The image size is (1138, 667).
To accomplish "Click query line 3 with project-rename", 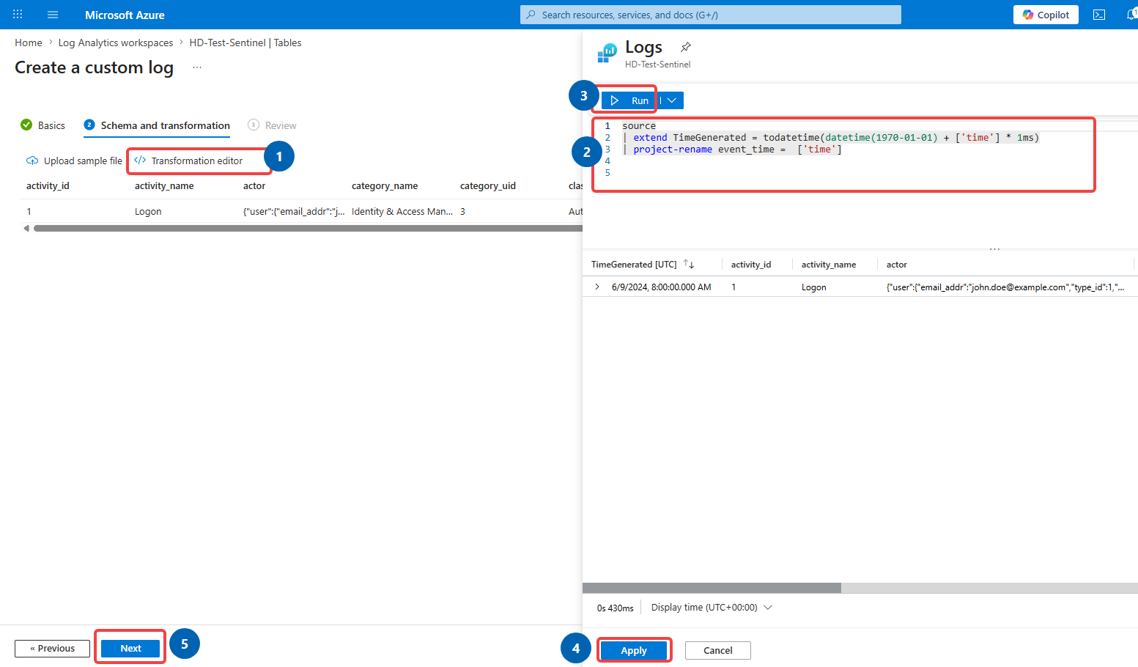I will pos(733,149).
